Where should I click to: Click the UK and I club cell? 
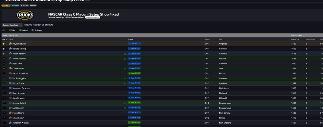click(x=223, y=98)
